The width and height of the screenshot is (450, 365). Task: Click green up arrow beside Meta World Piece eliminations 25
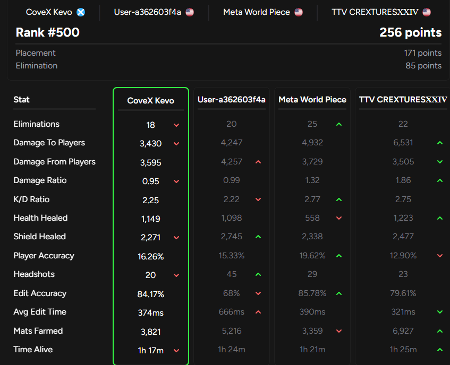[x=339, y=124]
